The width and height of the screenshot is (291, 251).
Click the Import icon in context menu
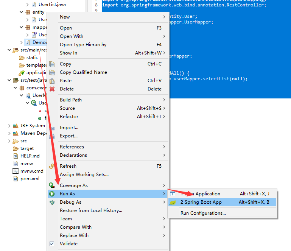click(52, 128)
